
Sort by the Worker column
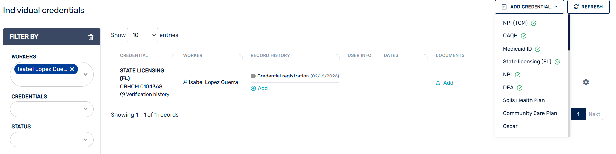tap(241, 56)
